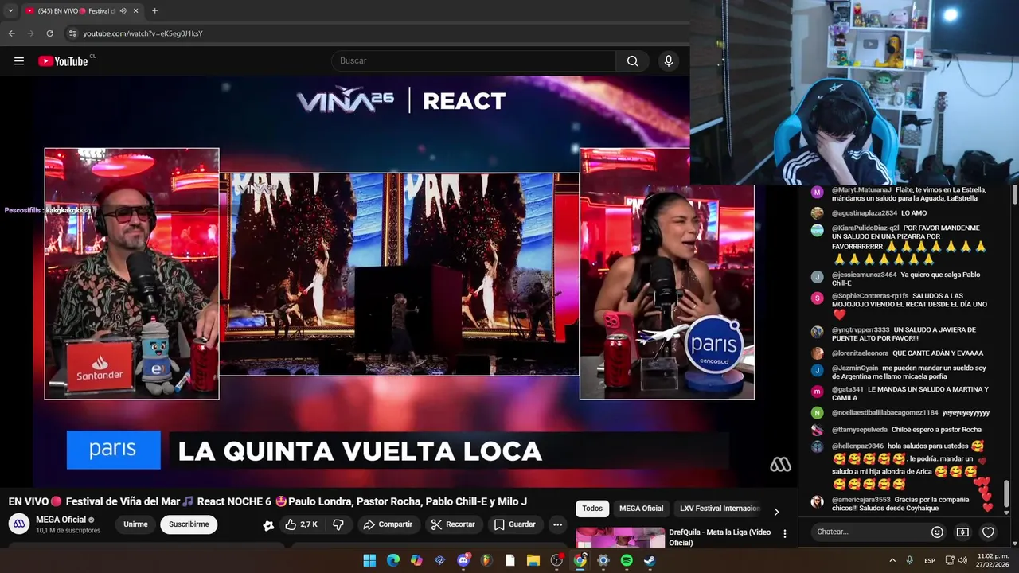This screenshot has height=573, width=1019.
Task: Open Microsoft Edge from the taskbar
Action: tap(393, 560)
